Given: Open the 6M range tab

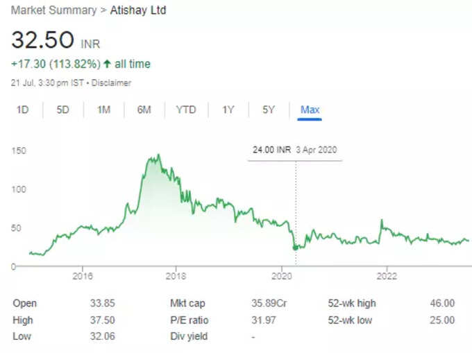Looking at the screenshot, I should coord(144,110).
